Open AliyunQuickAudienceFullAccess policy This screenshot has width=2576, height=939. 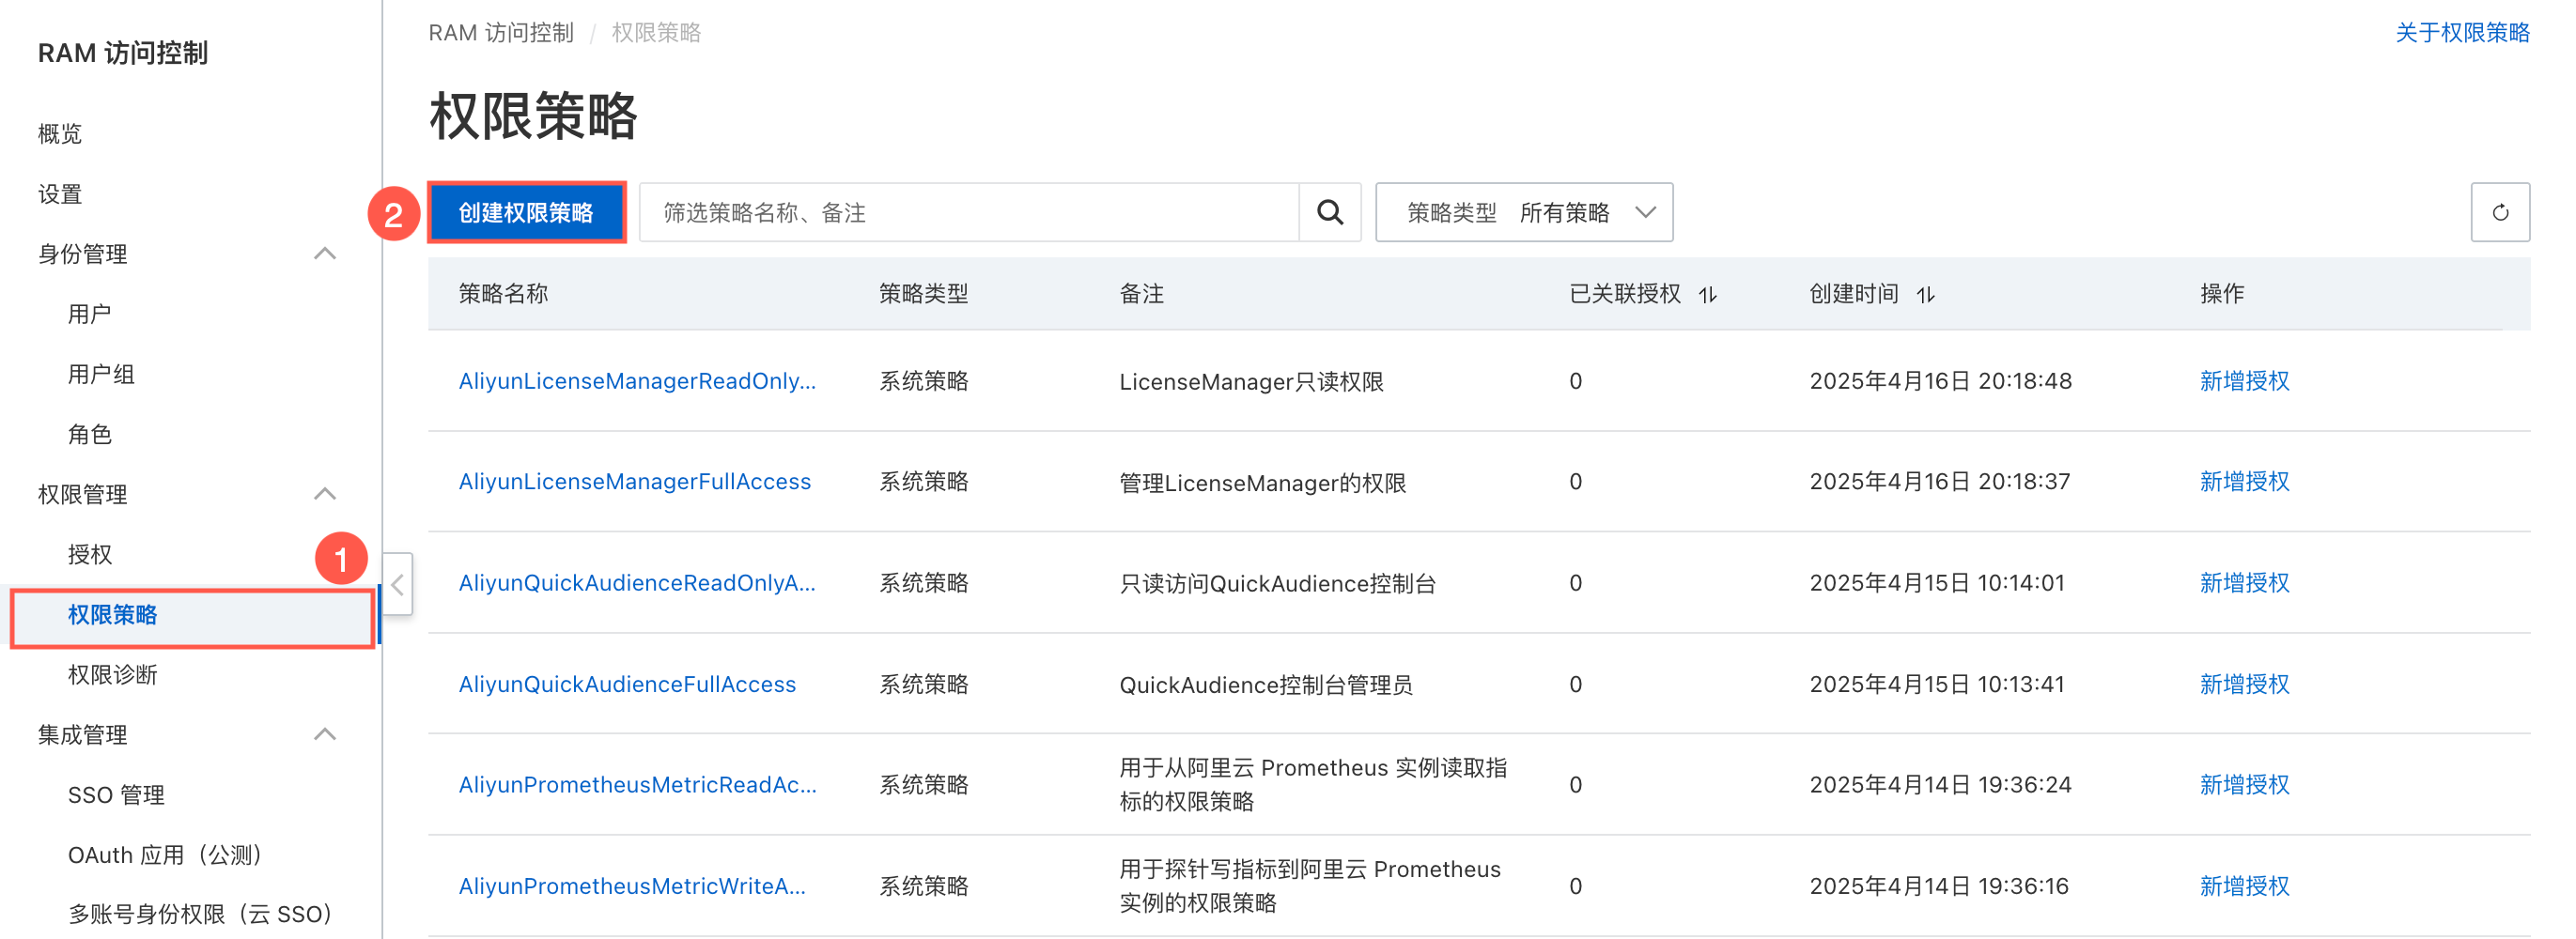627,684
